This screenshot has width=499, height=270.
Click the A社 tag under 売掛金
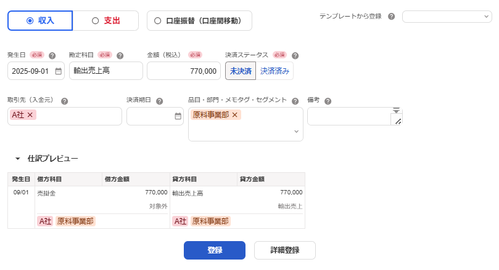45,221
